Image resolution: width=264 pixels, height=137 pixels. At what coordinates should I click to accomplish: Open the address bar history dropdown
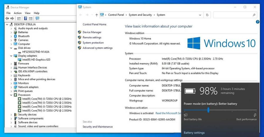coord(200,15)
